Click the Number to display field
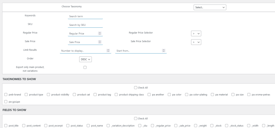The width and height of the screenshot is (275, 128). coord(85,51)
